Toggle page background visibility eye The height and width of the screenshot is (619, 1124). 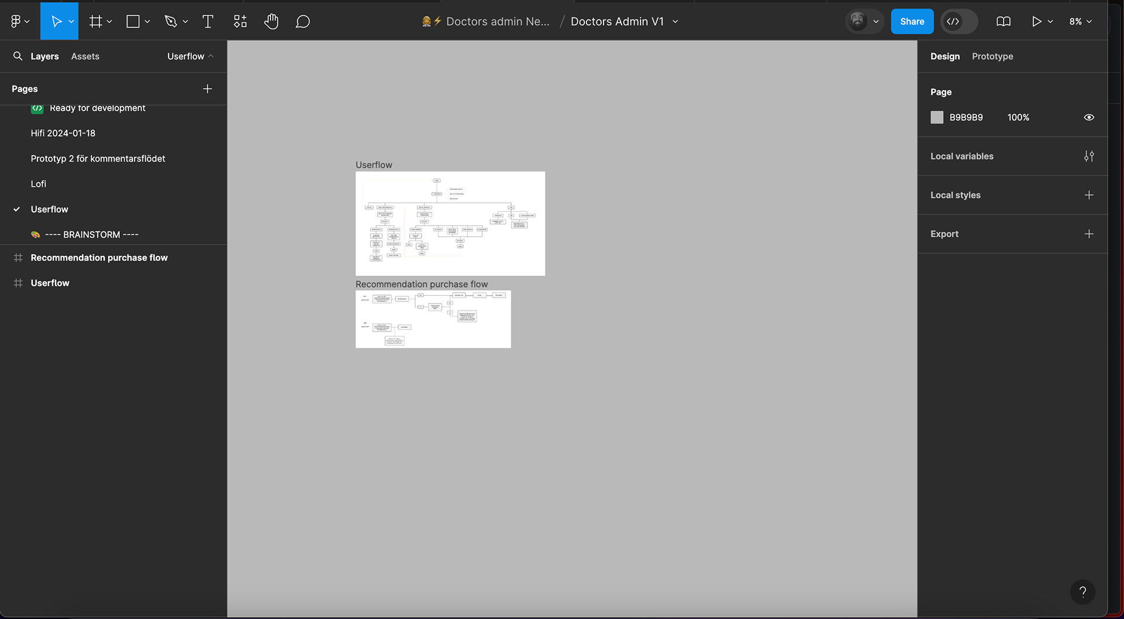(1089, 117)
